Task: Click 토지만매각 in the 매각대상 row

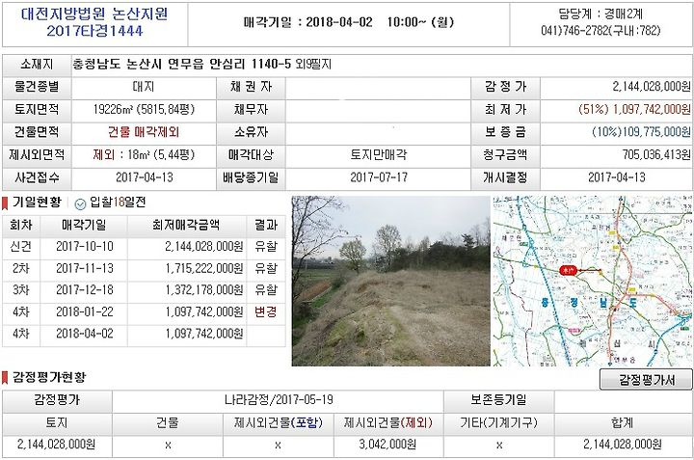Action: [x=379, y=154]
